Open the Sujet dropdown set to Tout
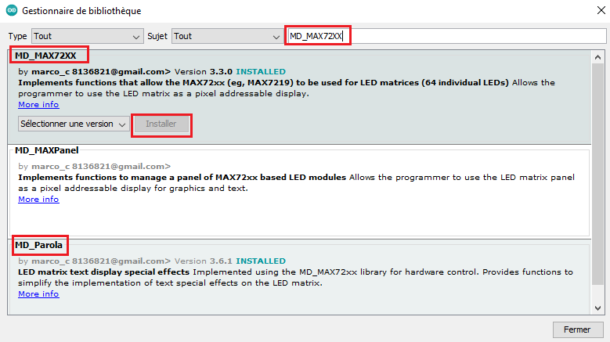Image resolution: width=610 pixels, height=342 pixels. pos(228,36)
